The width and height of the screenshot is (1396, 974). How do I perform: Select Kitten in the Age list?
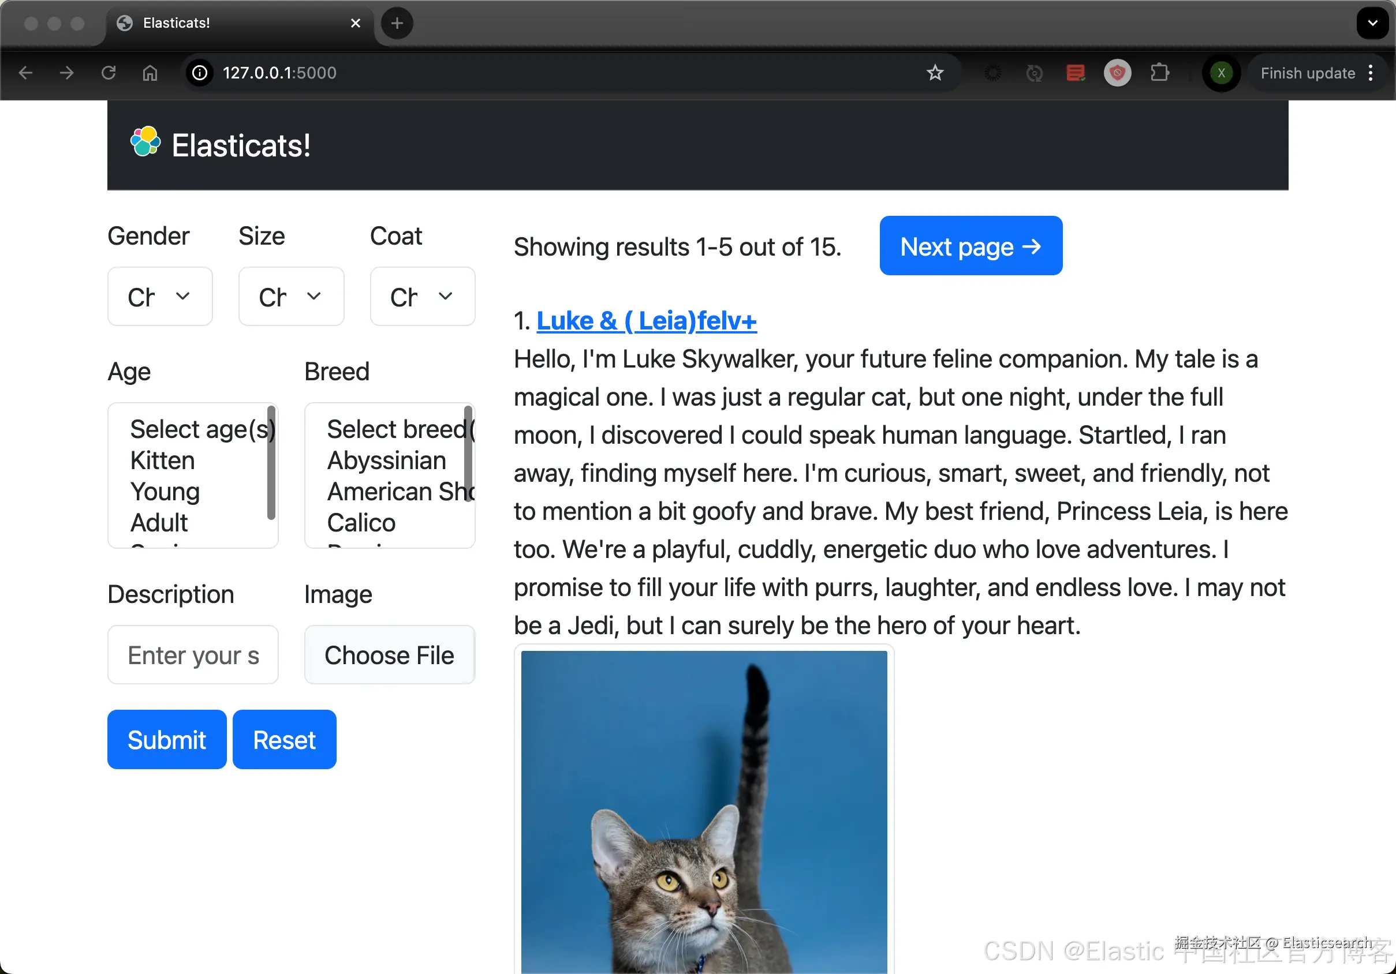(x=162, y=460)
